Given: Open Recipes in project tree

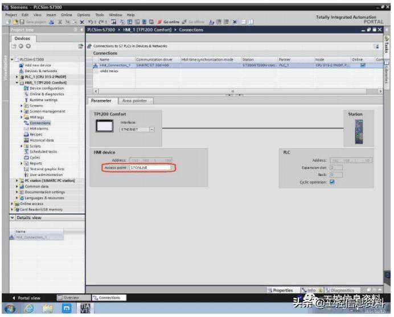Looking at the screenshot, I should tap(36, 134).
